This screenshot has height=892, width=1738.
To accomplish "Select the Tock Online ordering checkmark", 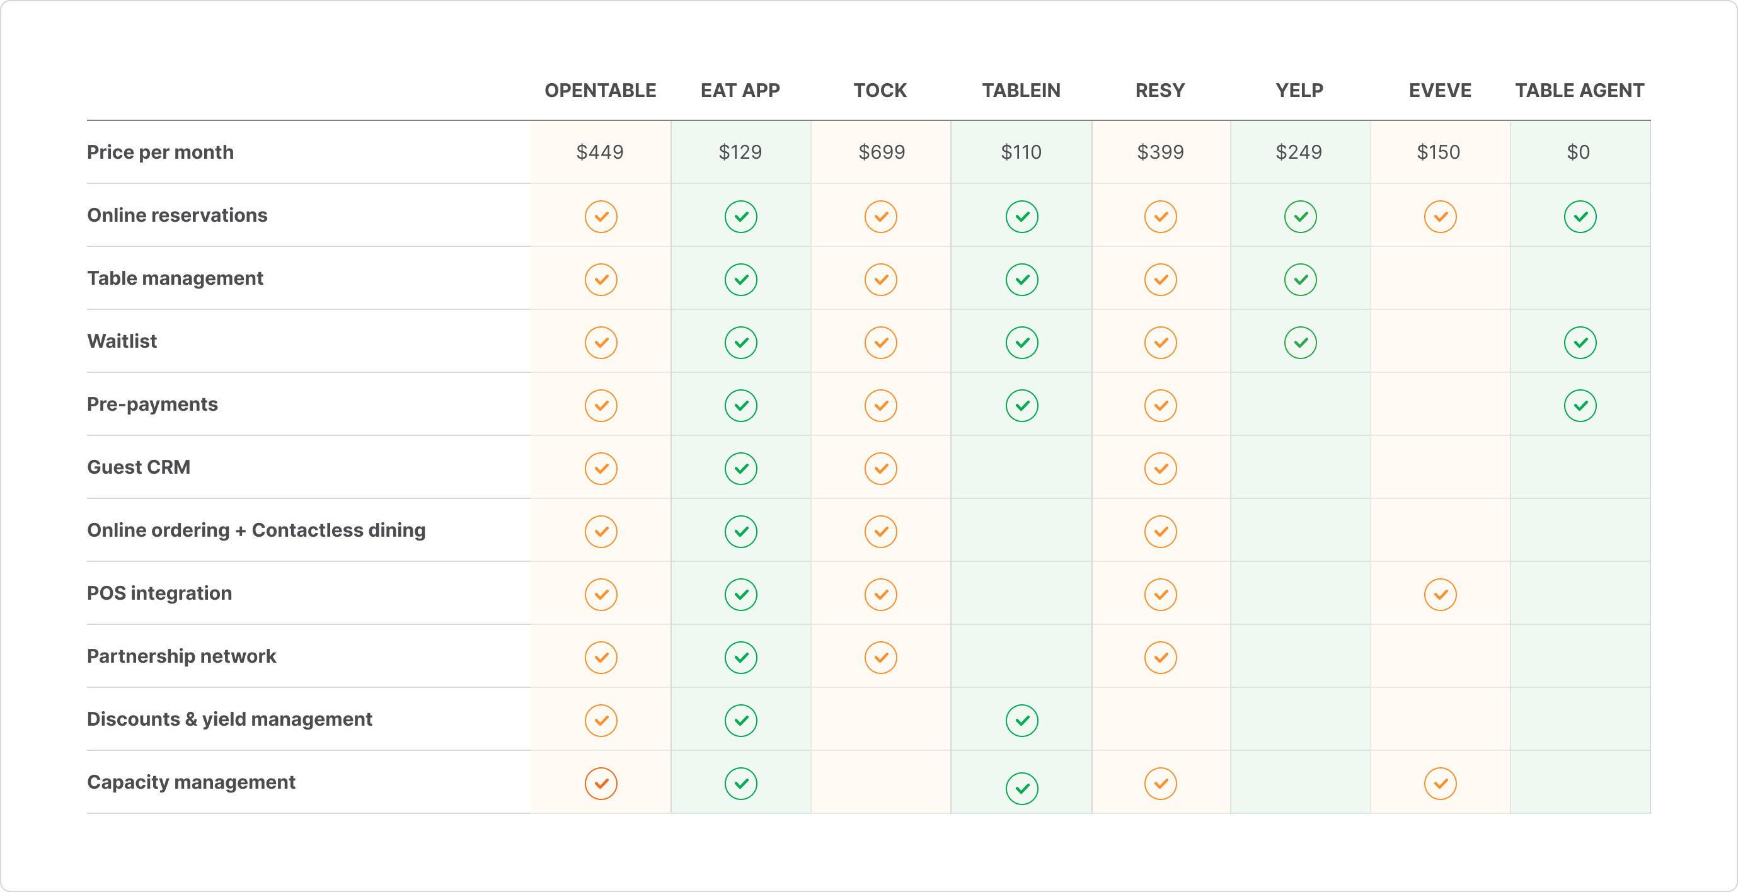I will [880, 530].
